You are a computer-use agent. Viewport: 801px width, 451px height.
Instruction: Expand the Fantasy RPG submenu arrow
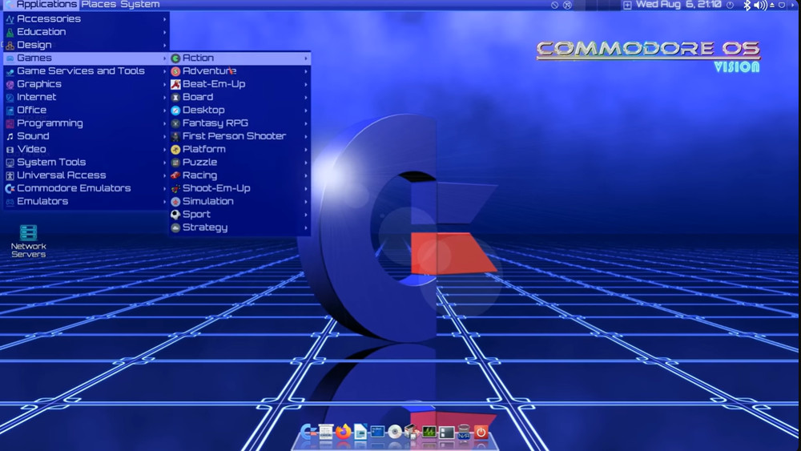coord(306,123)
